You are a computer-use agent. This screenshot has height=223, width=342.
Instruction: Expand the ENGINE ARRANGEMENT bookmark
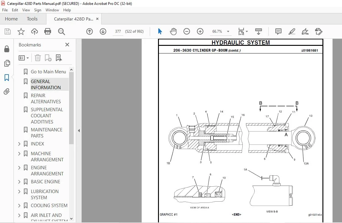(x=19, y=168)
